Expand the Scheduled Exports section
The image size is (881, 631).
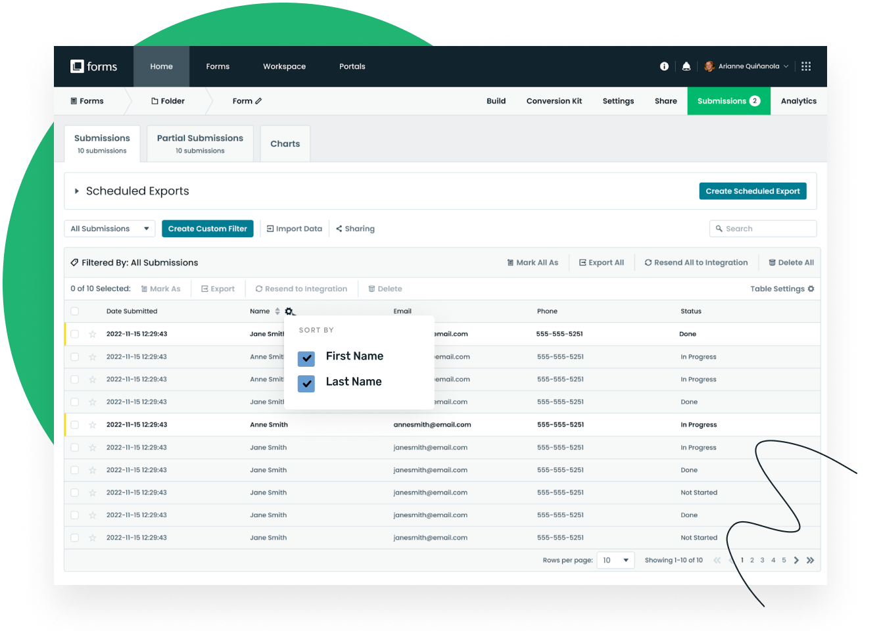pyautogui.click(x=77, y=191)
